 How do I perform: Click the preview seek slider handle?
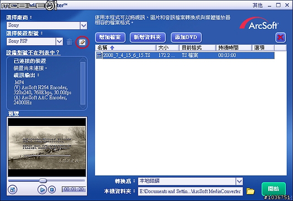click(43, 180)
